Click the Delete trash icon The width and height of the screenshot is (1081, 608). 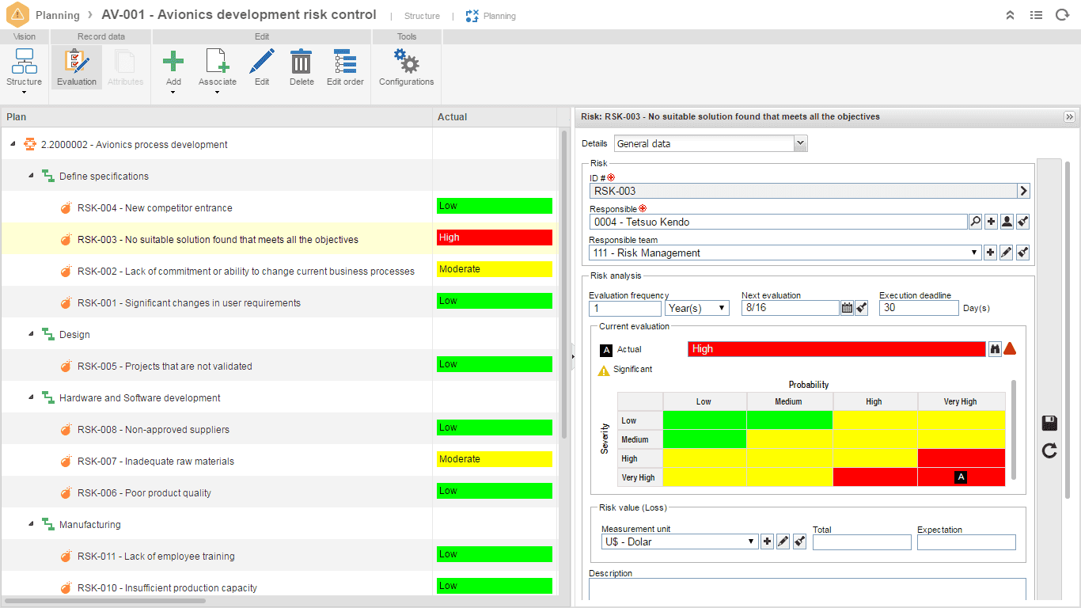[302, 67]
